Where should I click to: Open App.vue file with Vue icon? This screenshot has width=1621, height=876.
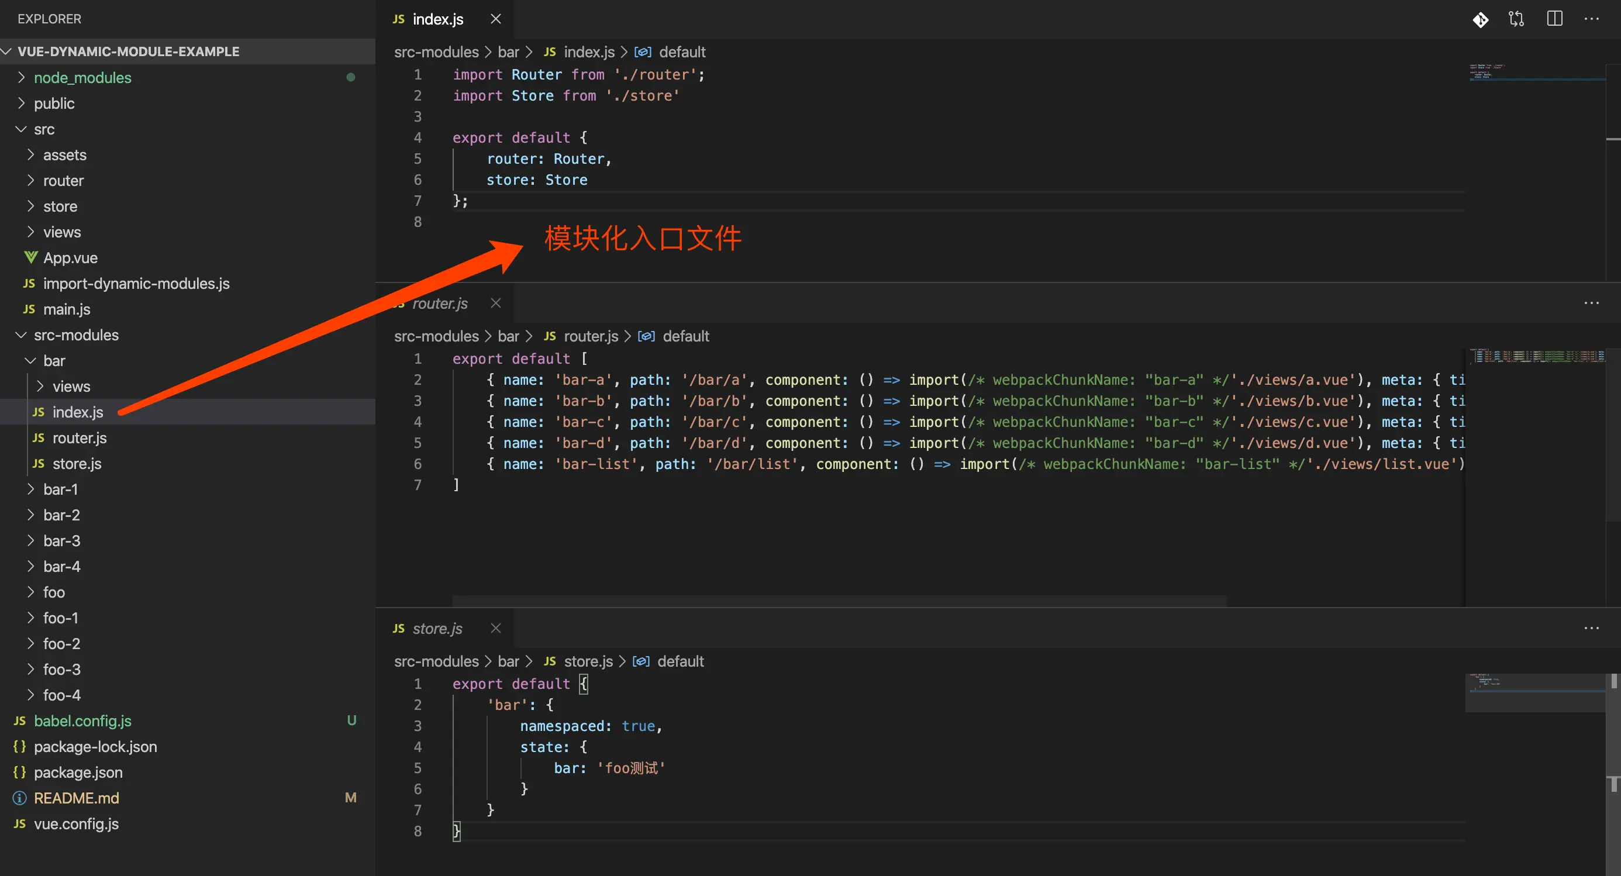tap(70, 258)
